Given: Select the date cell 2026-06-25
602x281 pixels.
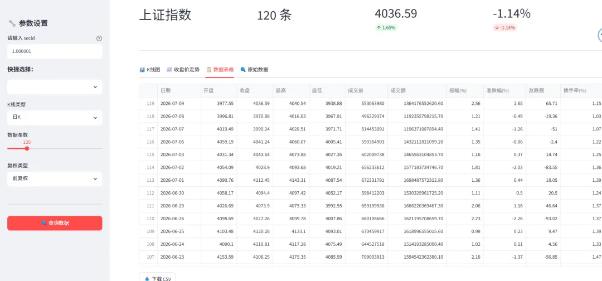Looking at the screenshot, I should (179, 231).
